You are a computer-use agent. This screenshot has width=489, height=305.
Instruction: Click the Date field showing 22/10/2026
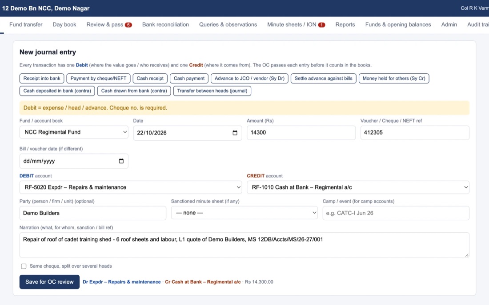pos(187,133)
